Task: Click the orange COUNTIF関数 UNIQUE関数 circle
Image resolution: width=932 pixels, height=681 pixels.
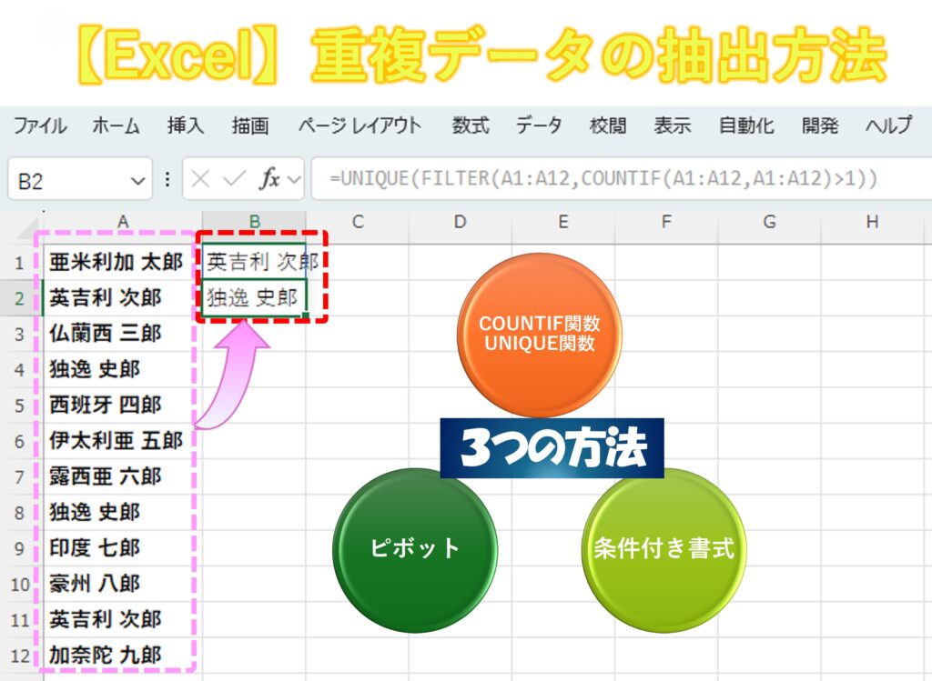Action: pos(539,335)
